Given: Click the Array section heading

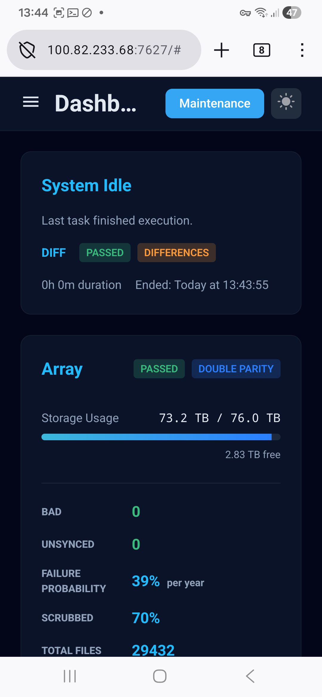Looking at the screenshot, I should point(62,369).
